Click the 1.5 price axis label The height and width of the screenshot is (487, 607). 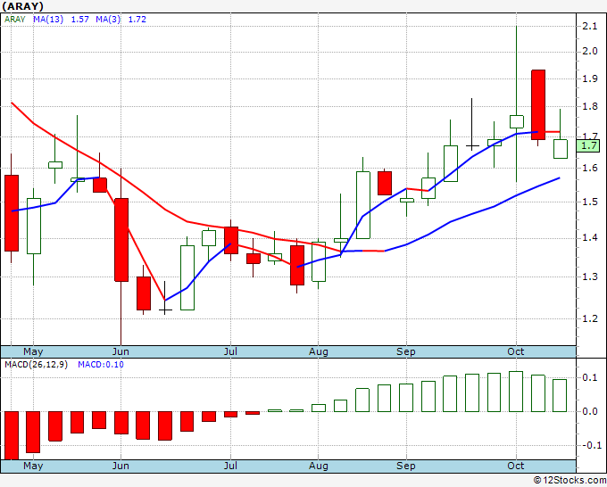point(590,202)
